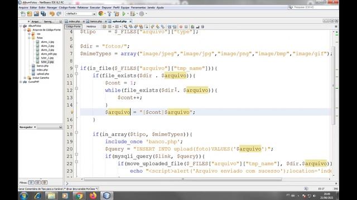Screen dimensions: 357x200
Task: Click Shift Line Left icon
Action: [170, 27]
